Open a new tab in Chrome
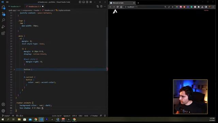The image size is (218, 123). (138, 3)
